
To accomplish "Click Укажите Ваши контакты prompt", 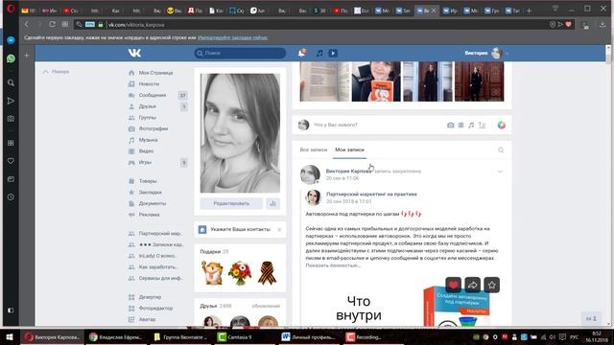I will tap(240, 230).
